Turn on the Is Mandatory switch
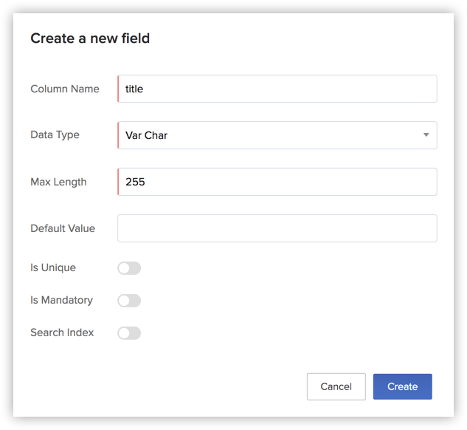The width and height of the screenshot is (467, 430). tap(129, 301)
